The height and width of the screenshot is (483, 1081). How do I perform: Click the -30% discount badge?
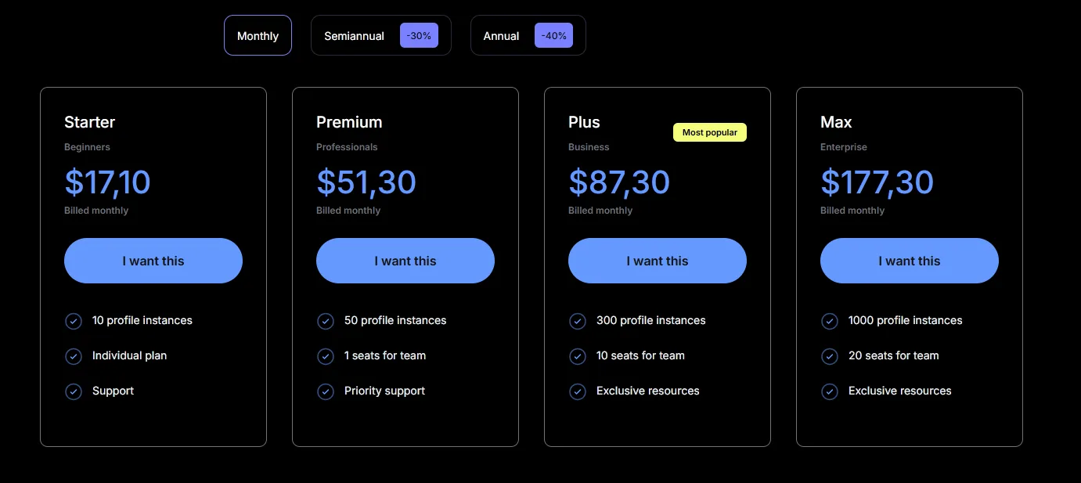[419, 35]
